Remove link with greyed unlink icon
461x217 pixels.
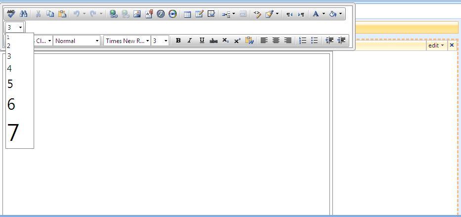[x=126, y=14]
